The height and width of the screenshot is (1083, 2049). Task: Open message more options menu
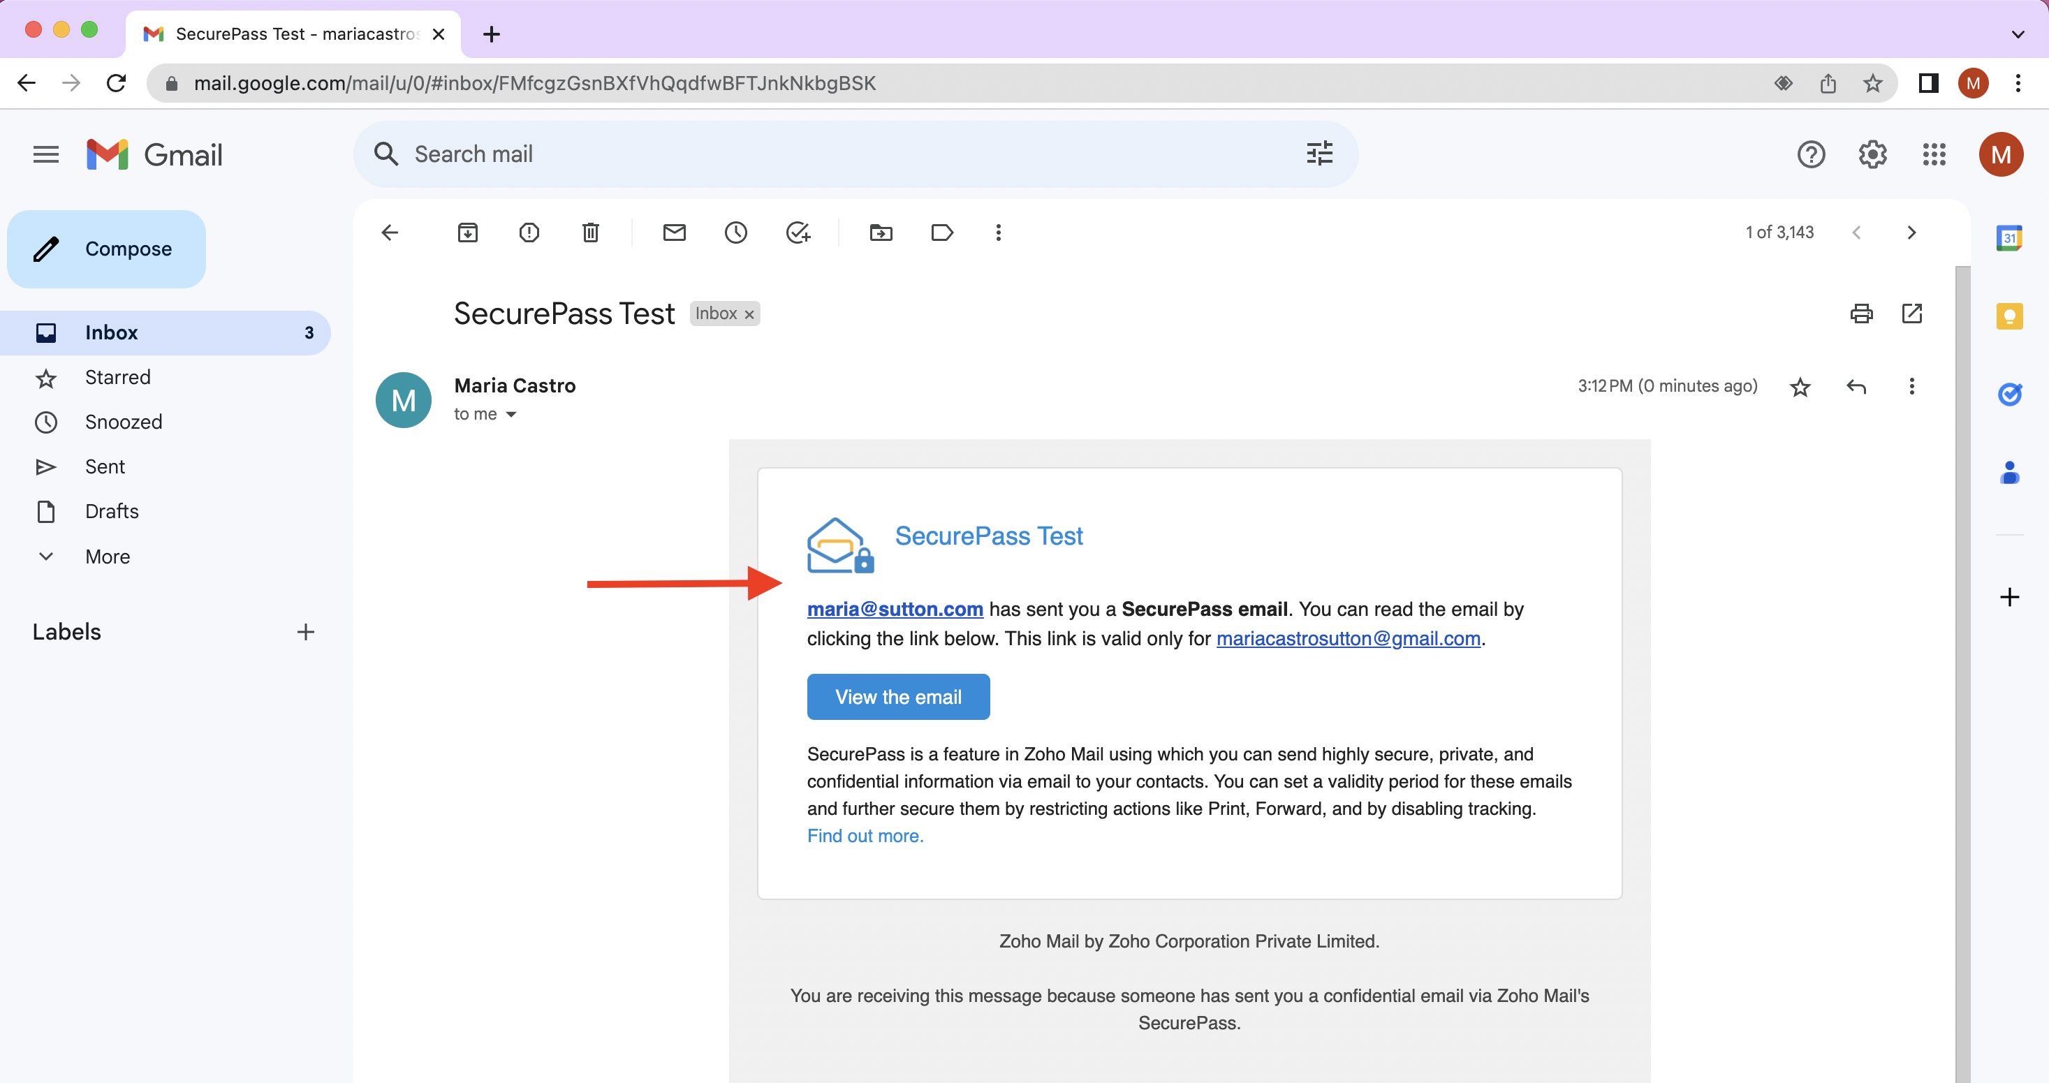[x=1911, y=386]
